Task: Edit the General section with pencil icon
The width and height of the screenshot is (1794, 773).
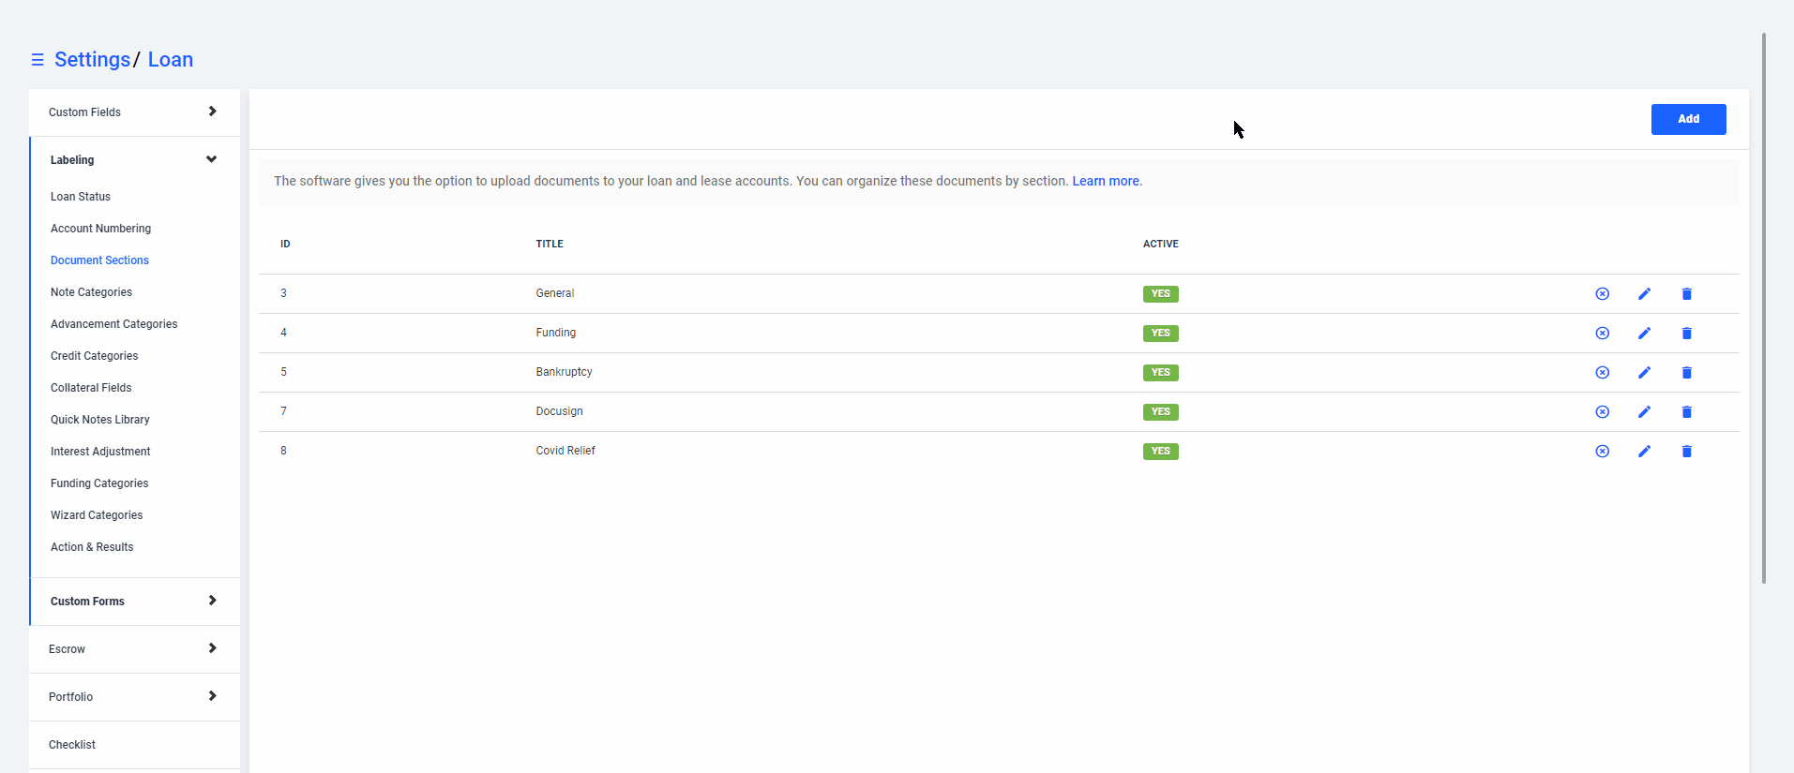Action: pyautogui.click(x=1645, y=294)
